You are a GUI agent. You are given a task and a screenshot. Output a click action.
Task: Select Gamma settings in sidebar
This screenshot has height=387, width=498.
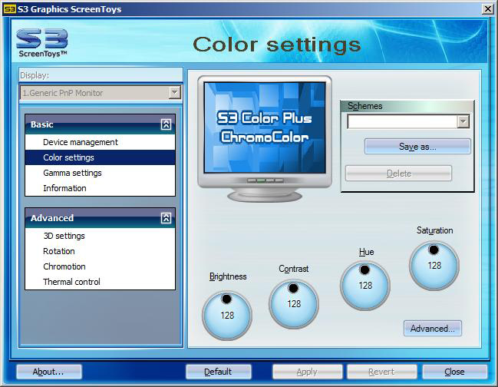point(72,173)
